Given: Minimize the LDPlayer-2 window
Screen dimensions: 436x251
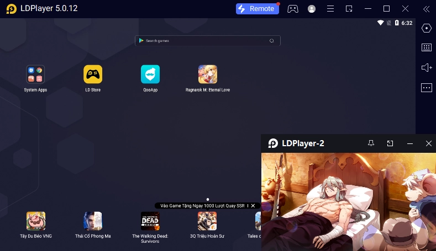Looking at the screenshot, I should click(x=410, y=143).
